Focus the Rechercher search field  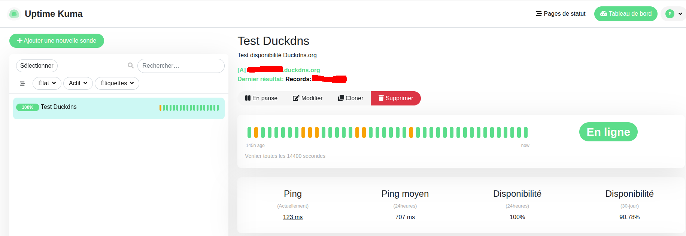click(x=181, y=66)
